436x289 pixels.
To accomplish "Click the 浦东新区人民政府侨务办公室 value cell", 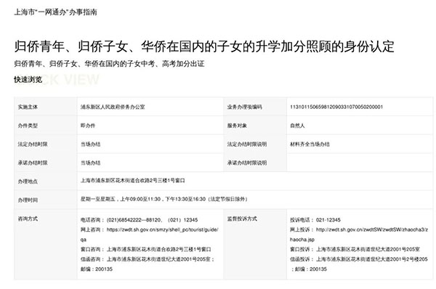I will pos(150,107).
